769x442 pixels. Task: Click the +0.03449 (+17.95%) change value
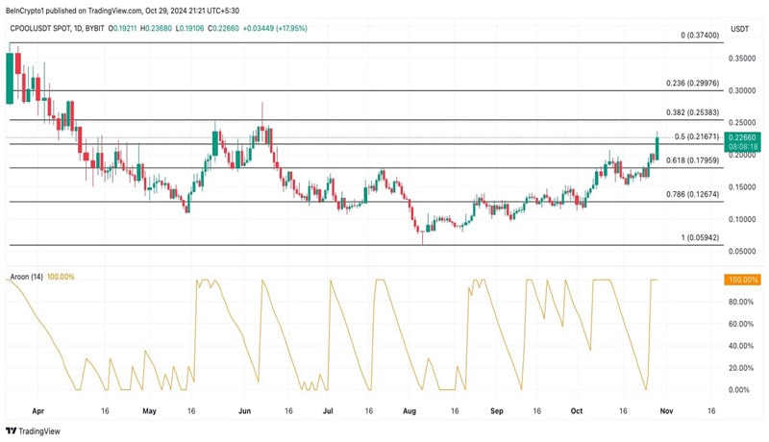pos(275,29)
